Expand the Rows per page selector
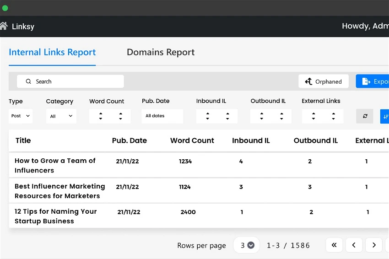 247,245
